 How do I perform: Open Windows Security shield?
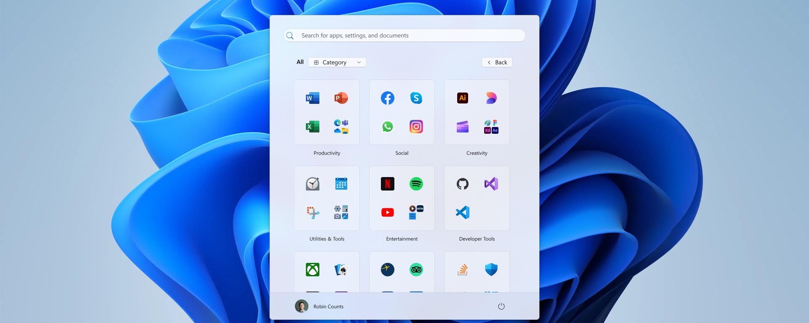tap(491, 270)
